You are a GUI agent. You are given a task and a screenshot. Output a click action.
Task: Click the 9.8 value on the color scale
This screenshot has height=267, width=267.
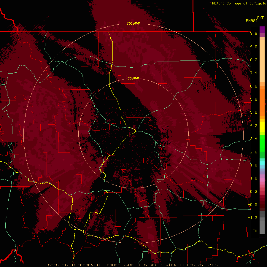(x=254, y=33)
